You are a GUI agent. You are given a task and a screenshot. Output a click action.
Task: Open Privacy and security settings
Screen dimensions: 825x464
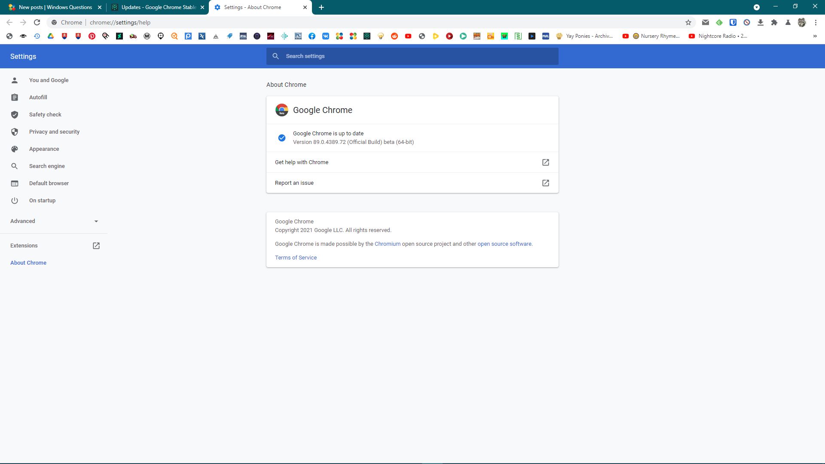pyautogui.click(x=54, y=132)
